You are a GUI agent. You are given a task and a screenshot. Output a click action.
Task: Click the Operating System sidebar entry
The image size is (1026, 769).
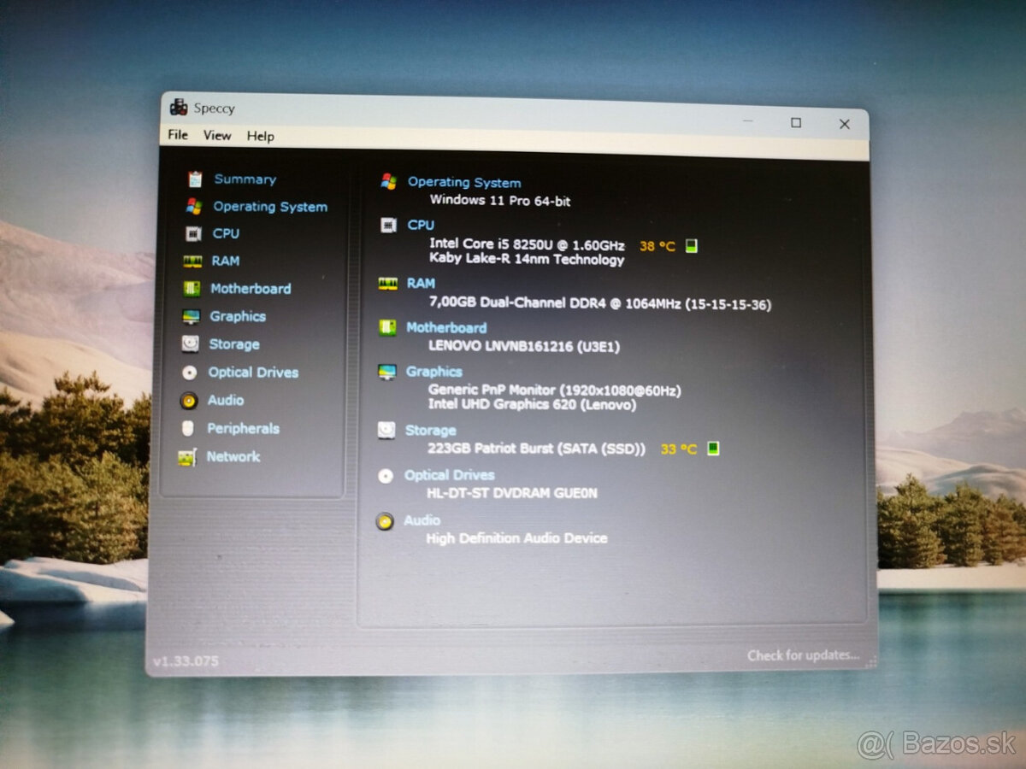[x=270, y=207]
